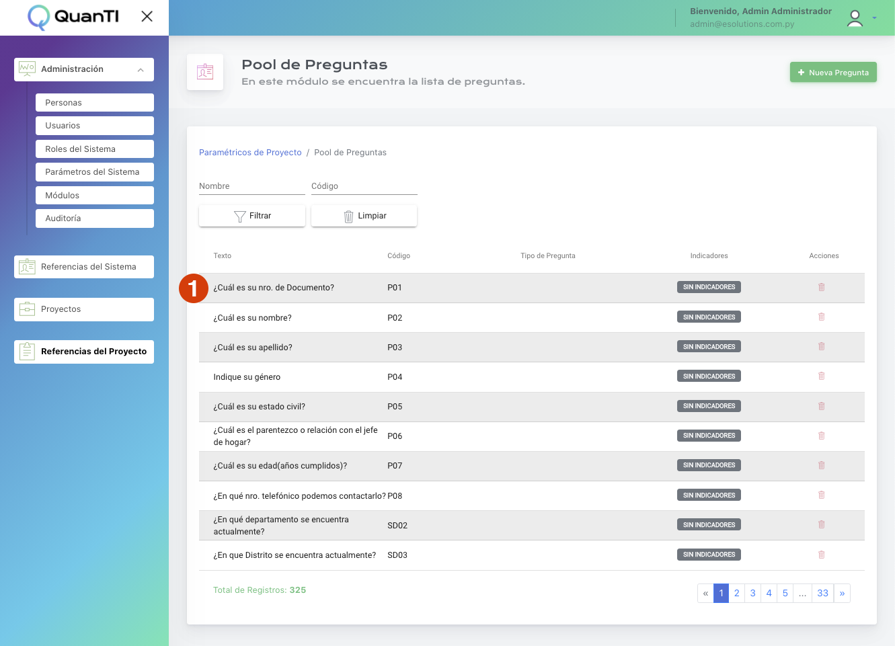Open Referencias del Sistema menu

point(84,267)
